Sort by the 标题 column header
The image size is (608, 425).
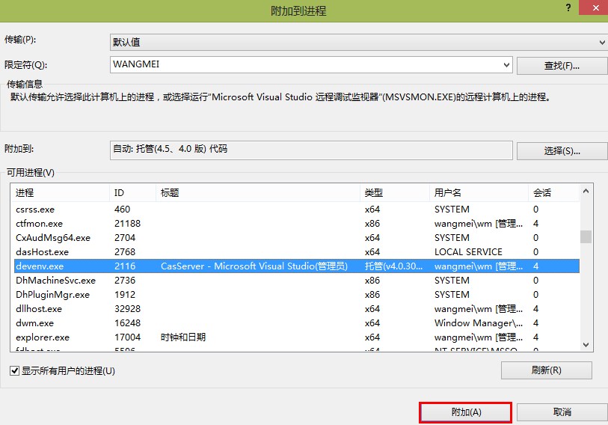(258, 192)
